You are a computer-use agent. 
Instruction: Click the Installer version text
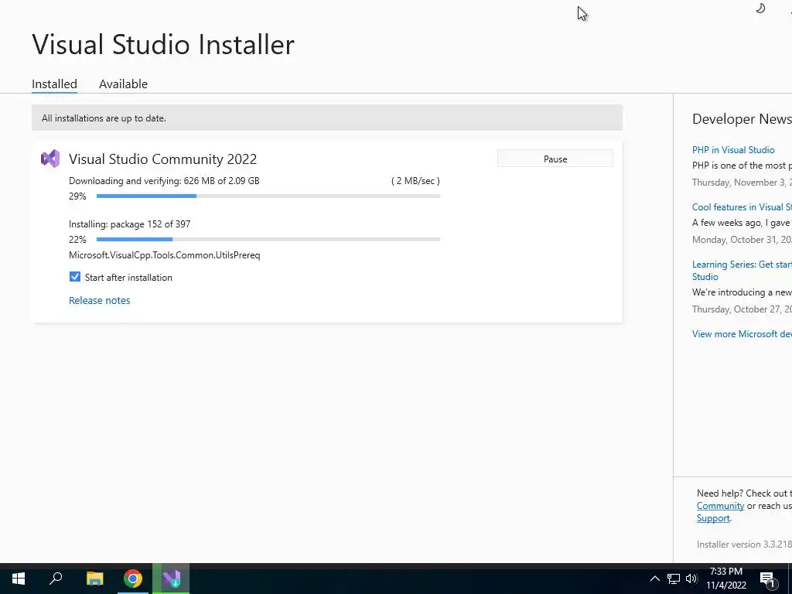pos(744,544)
